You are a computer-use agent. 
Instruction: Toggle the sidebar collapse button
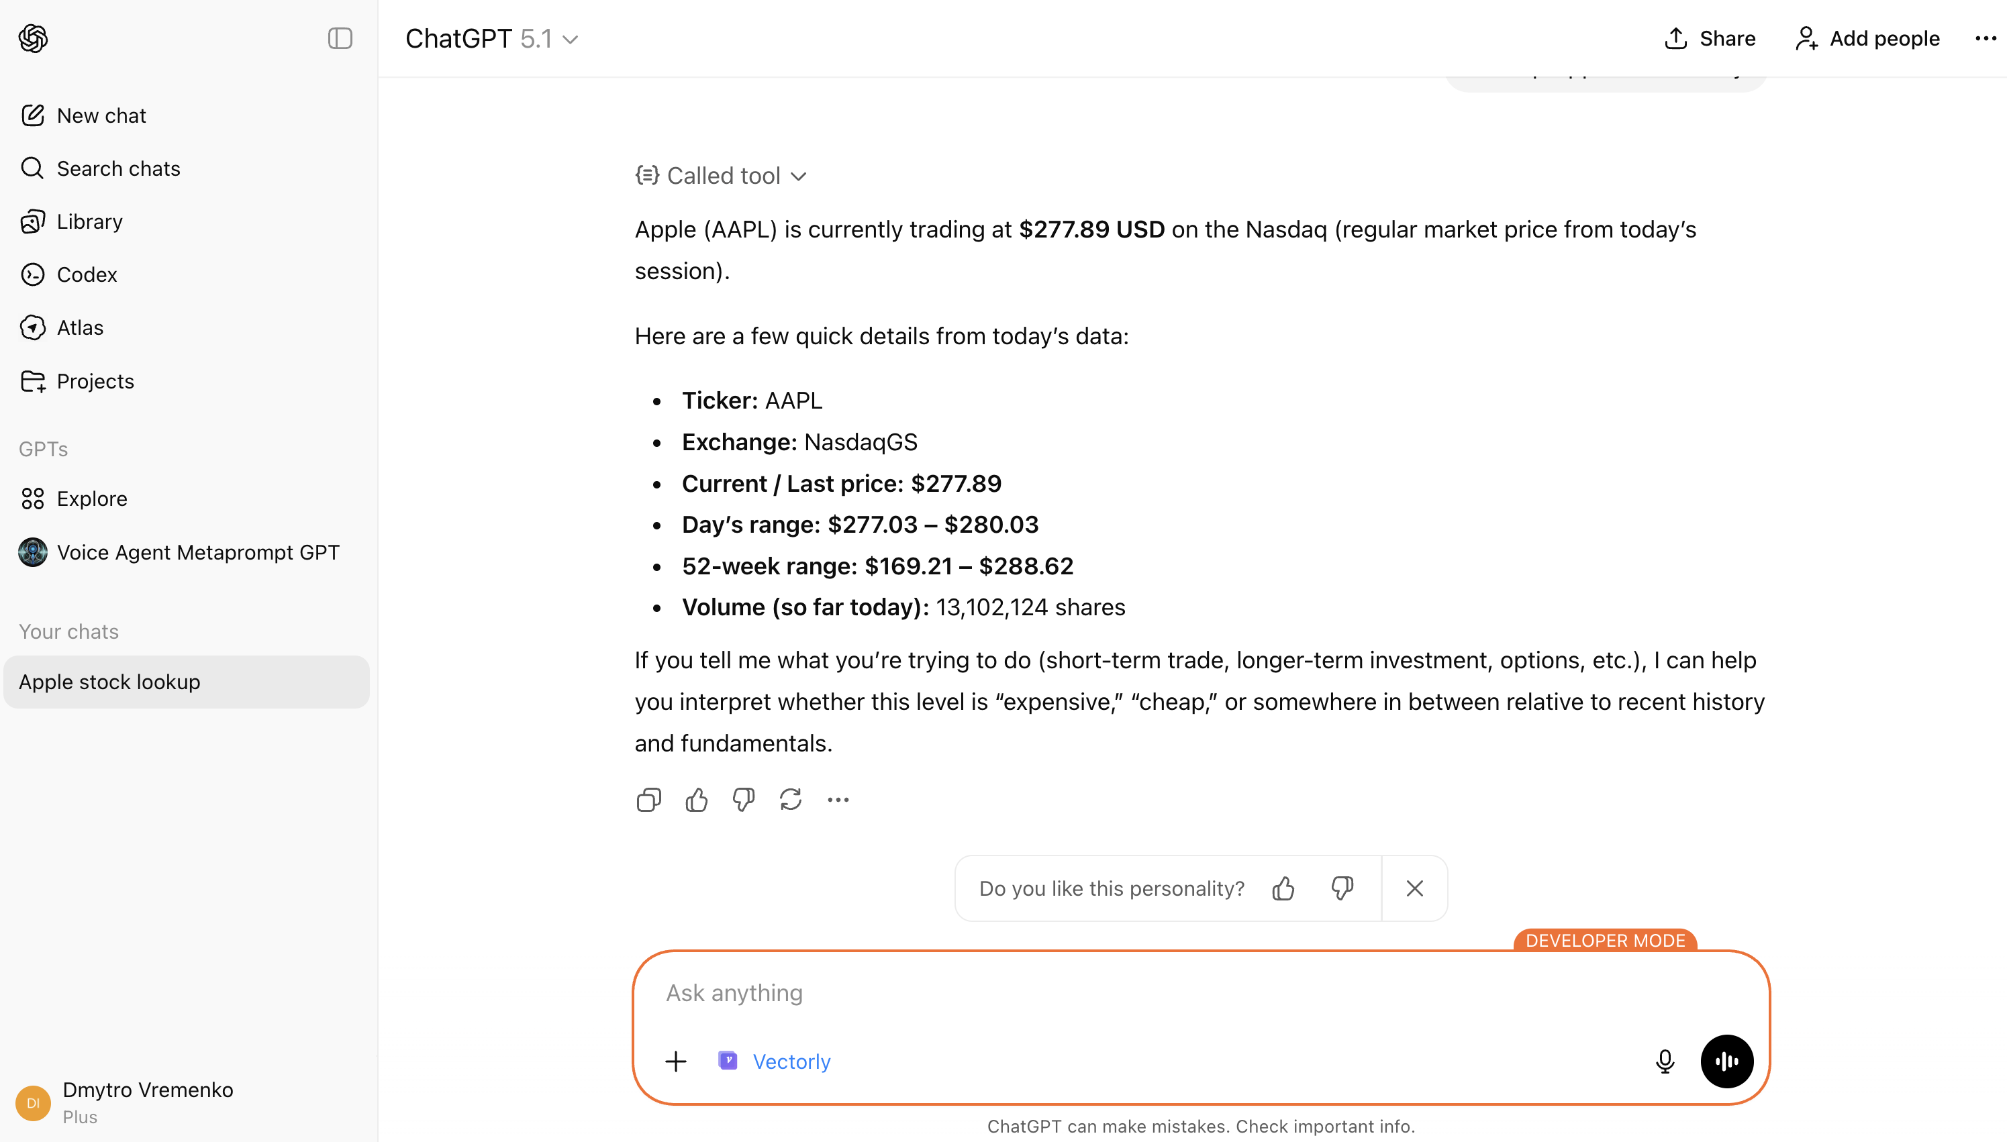tap(340, 38)
